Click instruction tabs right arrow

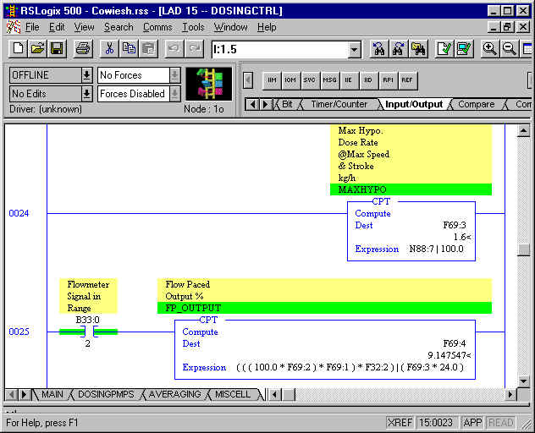coord(265,104)
